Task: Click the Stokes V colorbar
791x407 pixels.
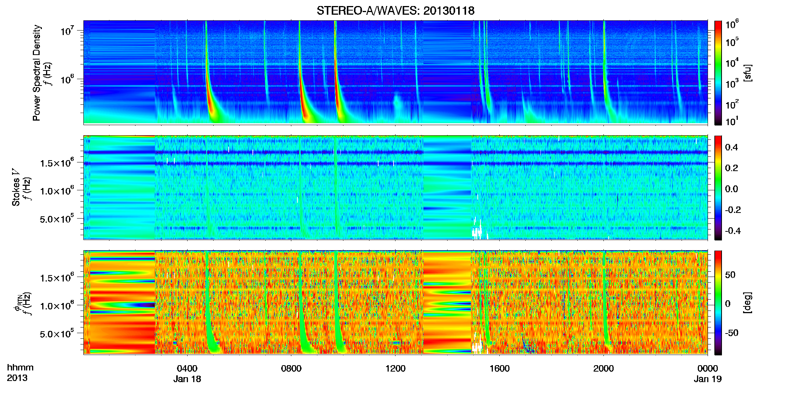Action: 718,188
